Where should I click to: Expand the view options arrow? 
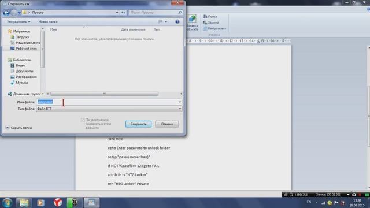(x=166, y=22)
